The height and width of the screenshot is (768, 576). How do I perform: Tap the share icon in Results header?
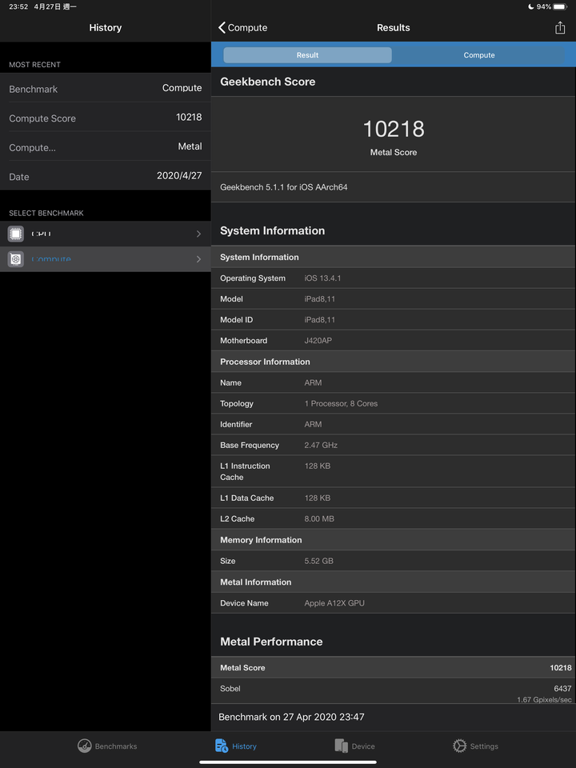click(x=560, y=28)
